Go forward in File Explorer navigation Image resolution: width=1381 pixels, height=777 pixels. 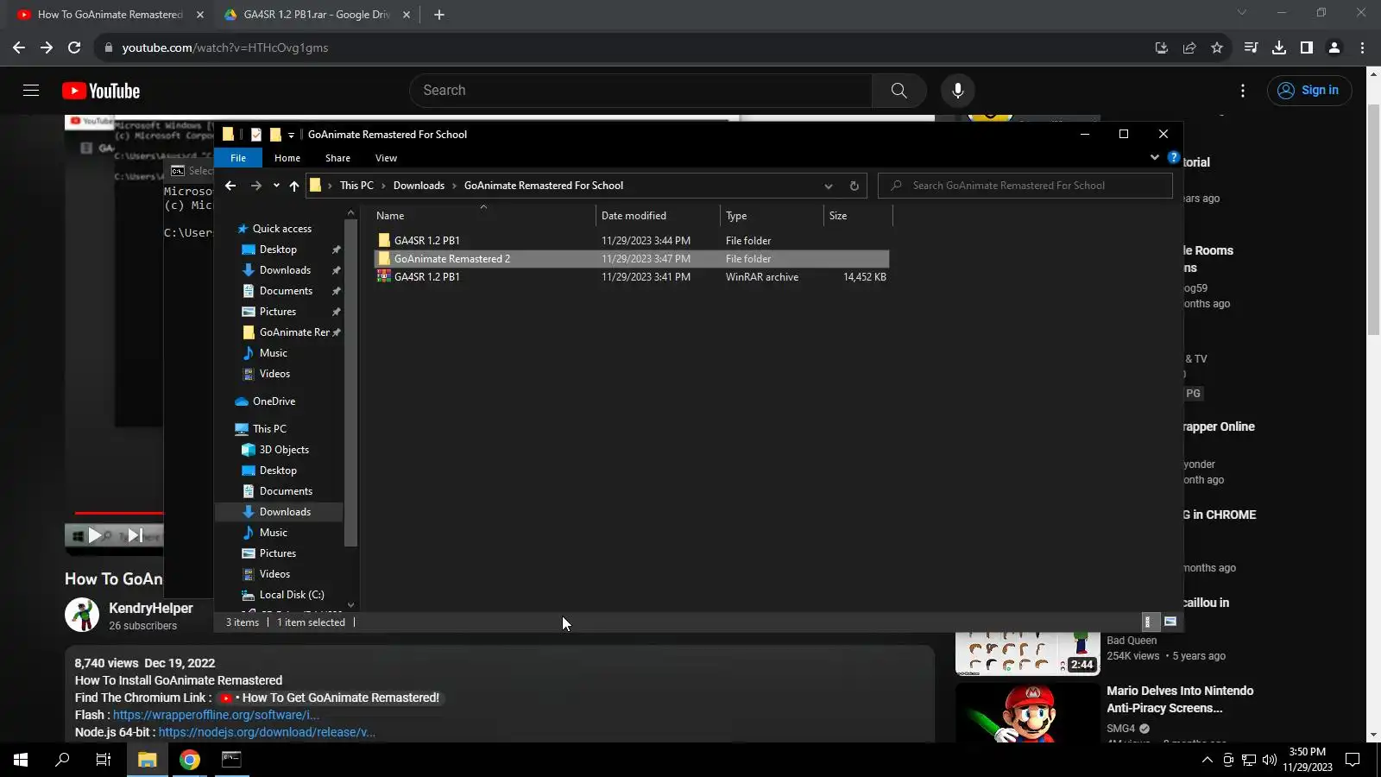click(x=256, y=186)
